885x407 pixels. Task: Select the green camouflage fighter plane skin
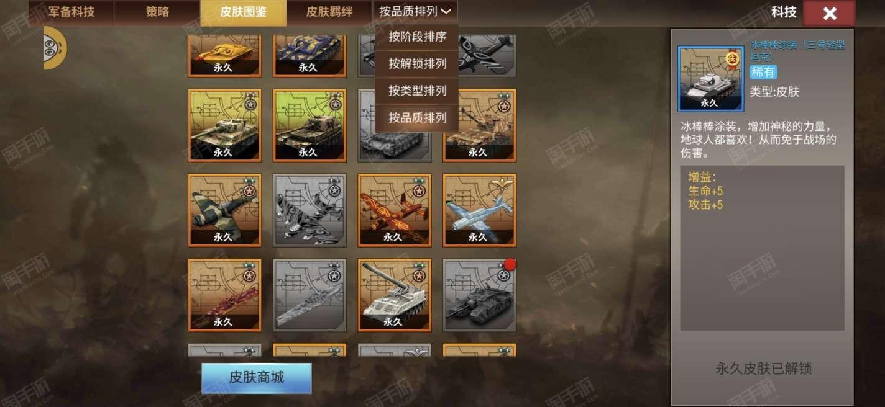click(225, 210)
